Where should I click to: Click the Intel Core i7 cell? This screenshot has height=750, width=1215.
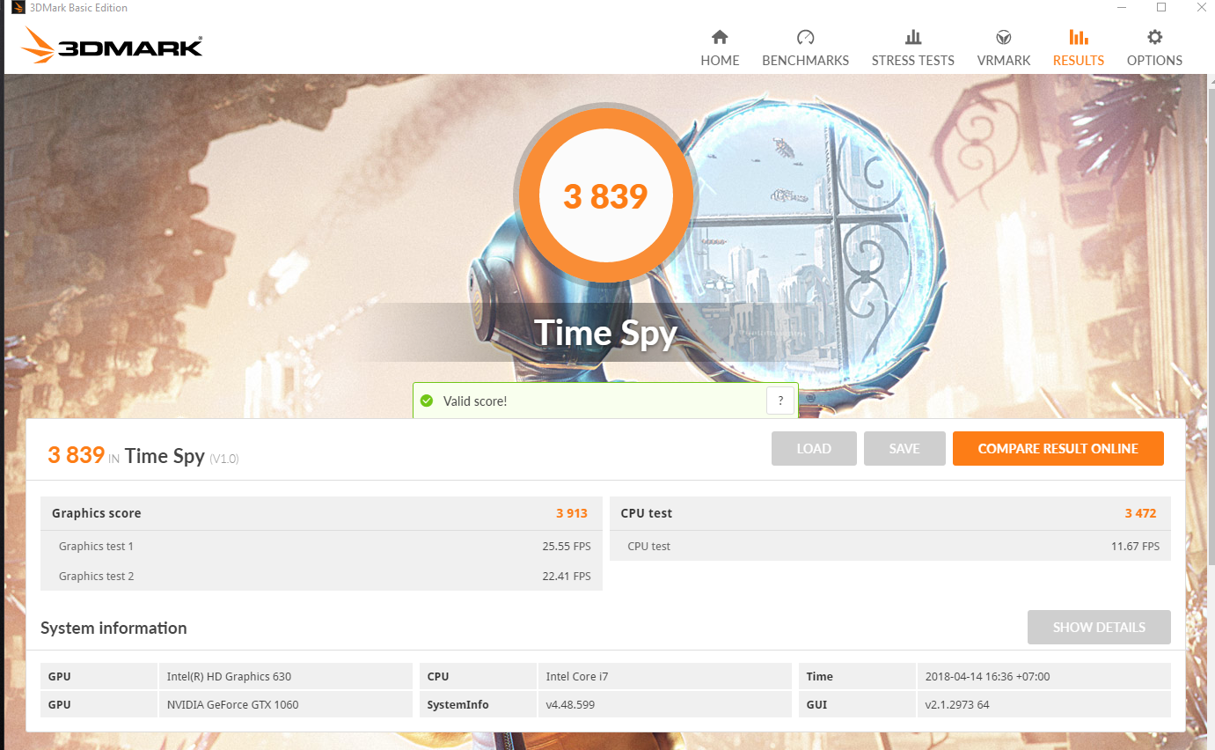click(664, 677)
